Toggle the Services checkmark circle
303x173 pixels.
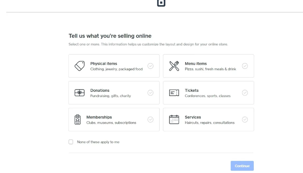245,120
